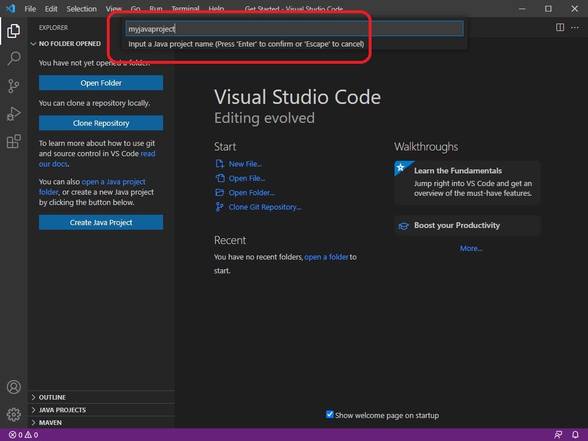Open the Manage gear icon

pos(14,414)
